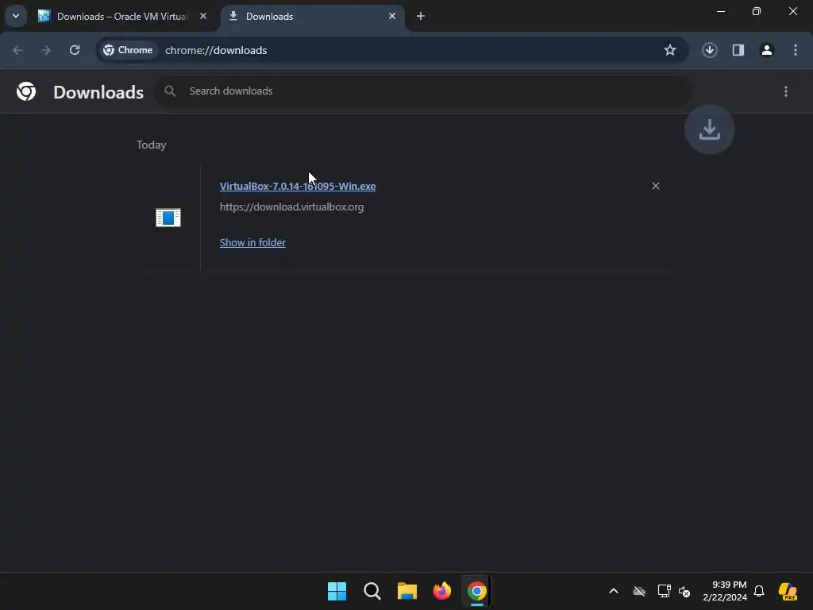Expand hidden system tray icons
The height and width of the screenshot is (610, 813).
pos(614,591)
